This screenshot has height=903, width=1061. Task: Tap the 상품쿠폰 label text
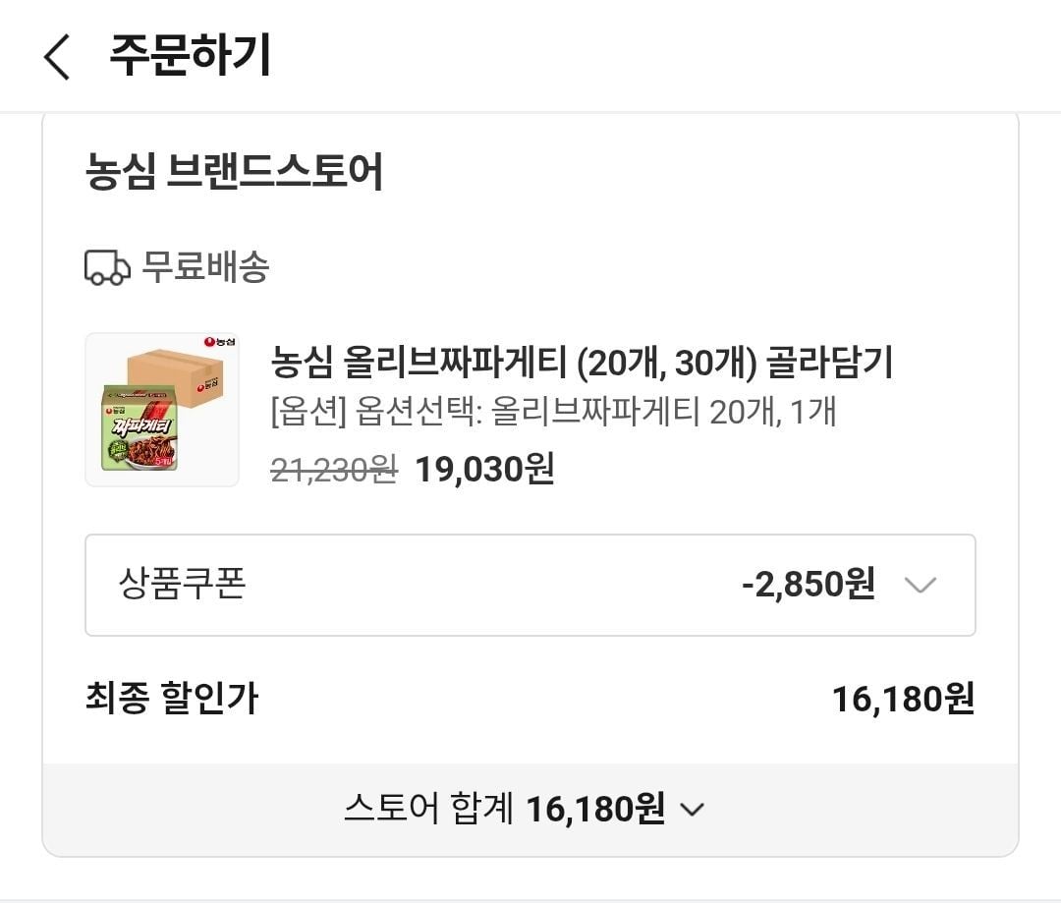point(182,585)
